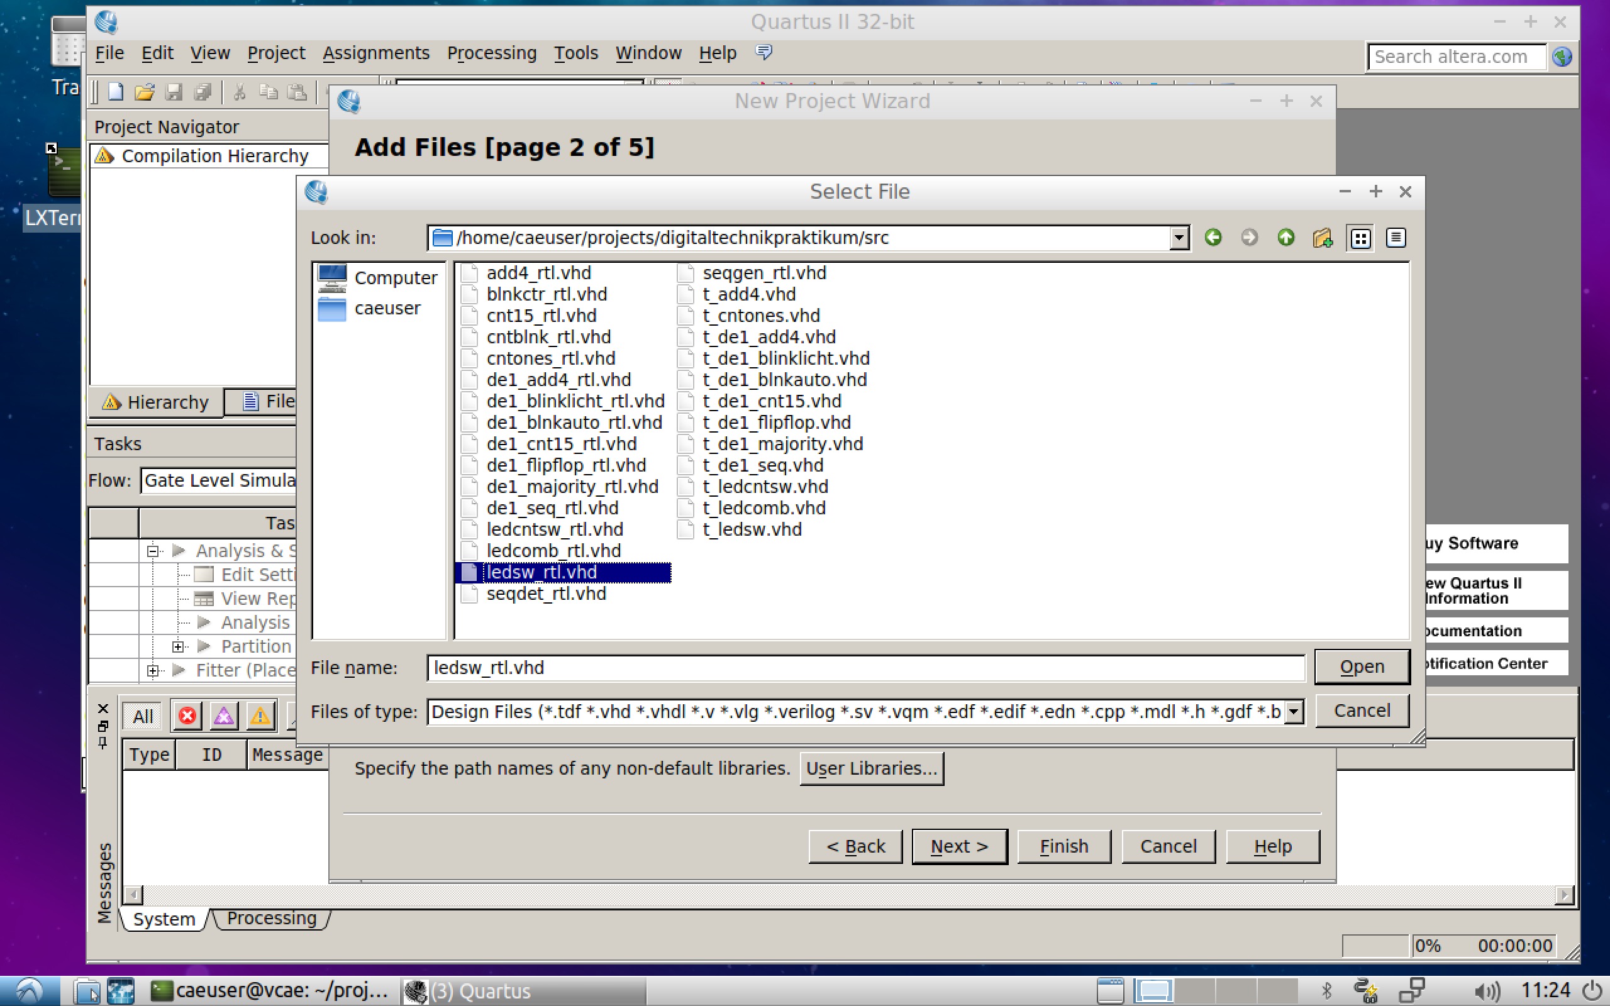The width and height of the screenshot is (1610, 1006).
Task: Switch to list view mode icon
Action: [x=1360, y=238]
